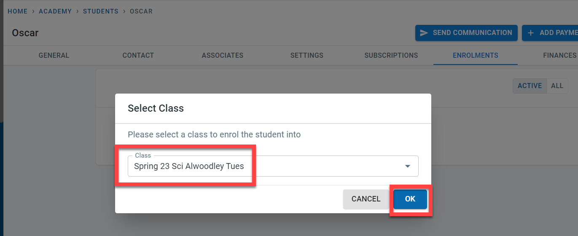Open the Settings tab
Screen dimensions: 578x236
[307, 55]
